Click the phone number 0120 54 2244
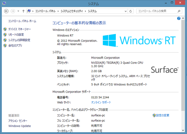 [100, 97]
